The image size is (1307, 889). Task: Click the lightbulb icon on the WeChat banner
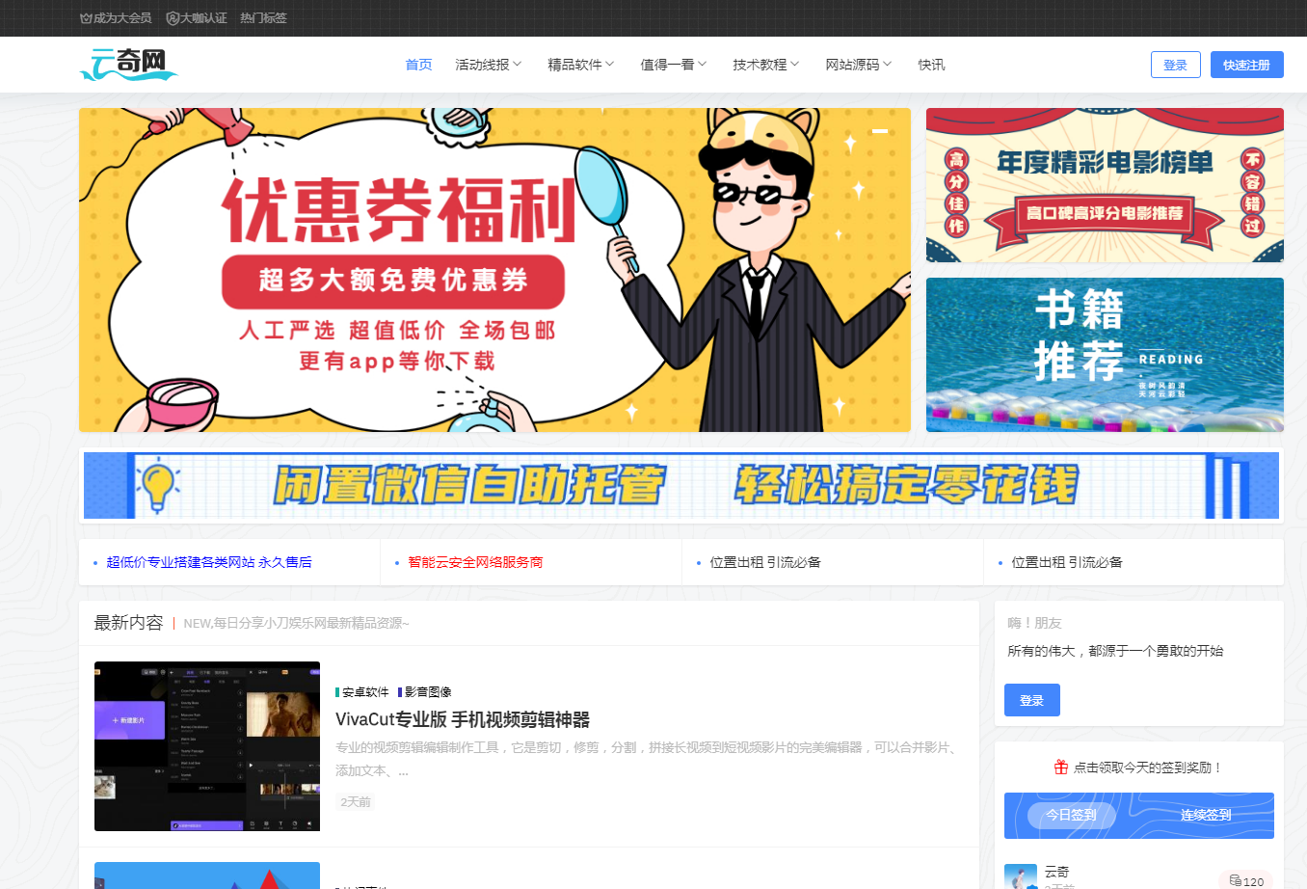[158, 485]
